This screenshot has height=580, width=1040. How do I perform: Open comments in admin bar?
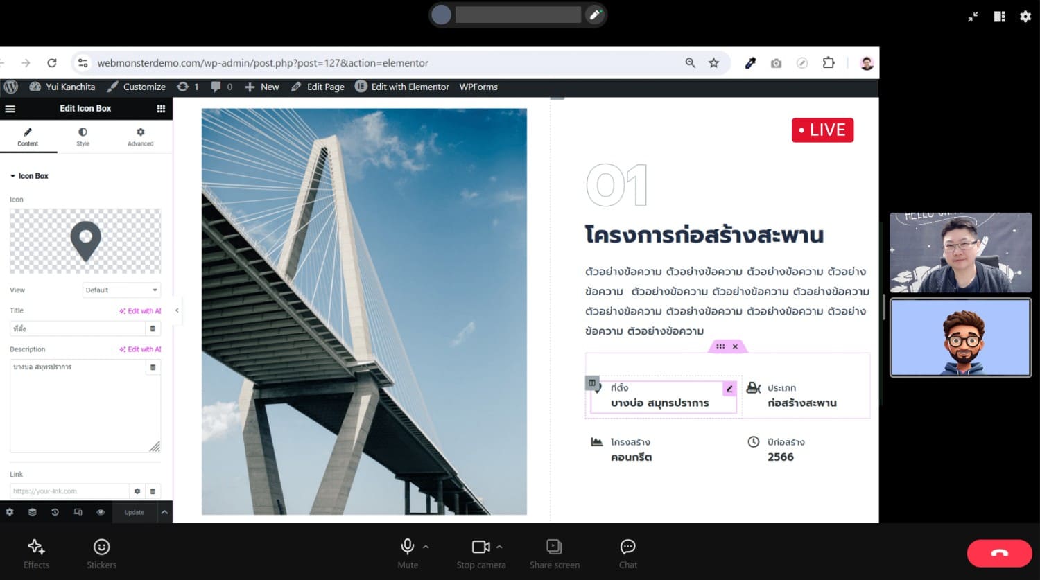(x=222, y=87)
